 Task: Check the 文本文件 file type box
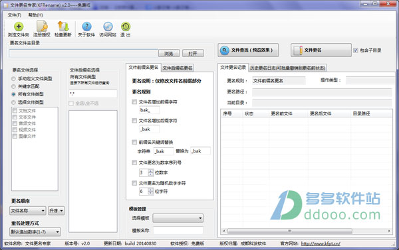pos(15,117)
